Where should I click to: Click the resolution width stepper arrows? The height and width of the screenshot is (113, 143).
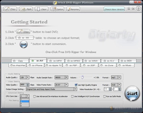pos(110,89)
